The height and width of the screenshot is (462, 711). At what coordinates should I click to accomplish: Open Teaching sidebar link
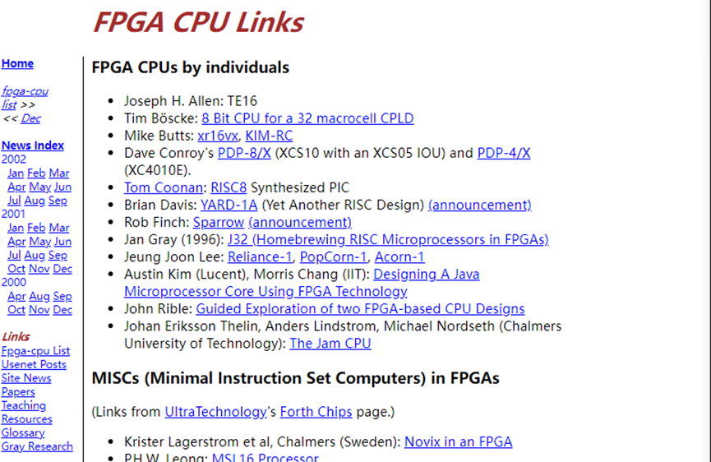[24, 405]
